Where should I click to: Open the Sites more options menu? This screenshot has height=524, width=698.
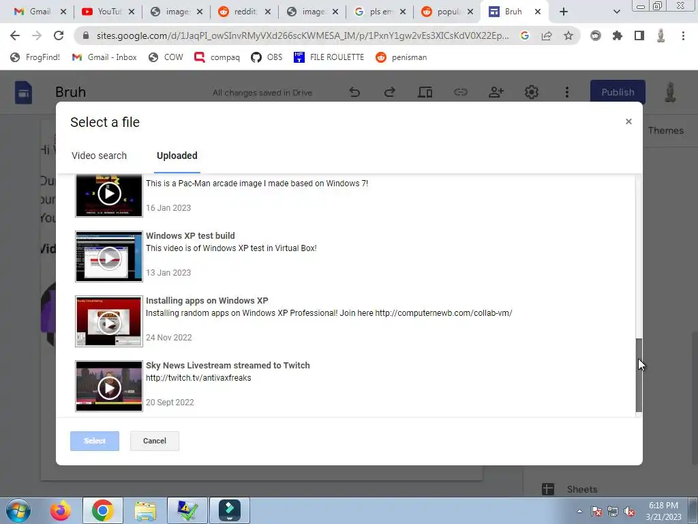coord(566,92)
